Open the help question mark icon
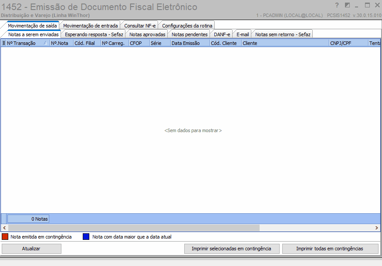Screen dimensions: 382x266 tap(337, 5)
